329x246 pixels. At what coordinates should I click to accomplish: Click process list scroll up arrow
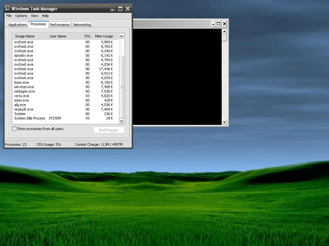[x=122, y=36]
